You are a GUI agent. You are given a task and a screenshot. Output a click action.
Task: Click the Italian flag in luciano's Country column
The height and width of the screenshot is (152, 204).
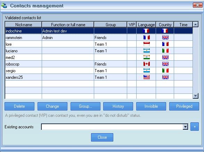(x=165, y=51)
